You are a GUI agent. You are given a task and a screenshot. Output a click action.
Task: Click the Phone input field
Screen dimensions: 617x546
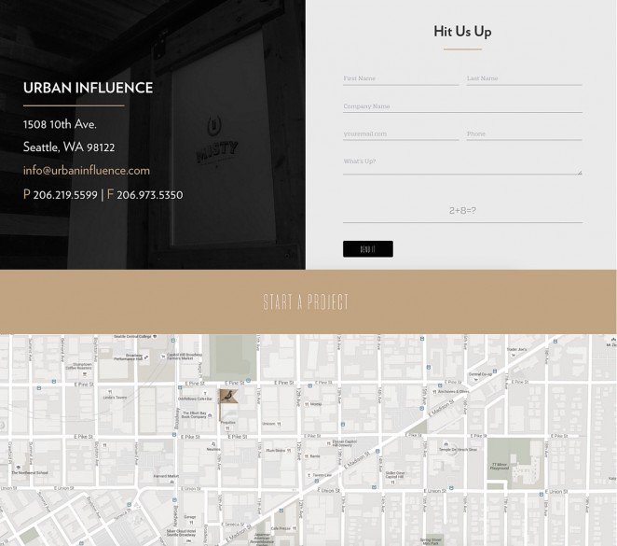(524, 133)
